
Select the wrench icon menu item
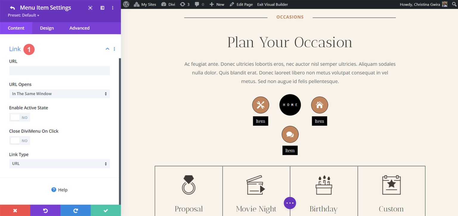click(x=260, y=105)
